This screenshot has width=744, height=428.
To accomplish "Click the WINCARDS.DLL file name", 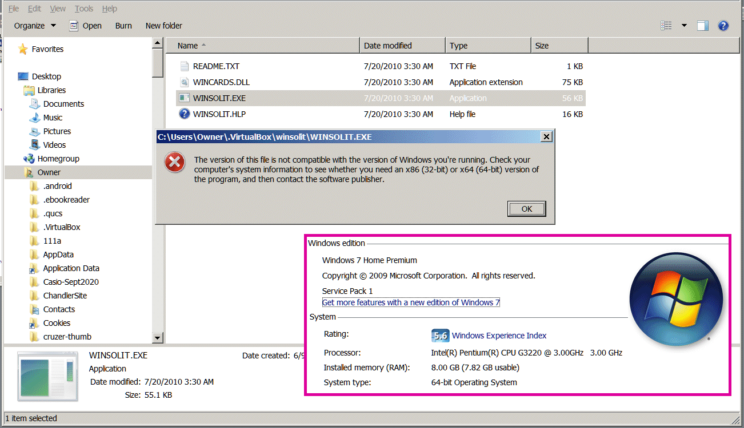I will [222, 82].
